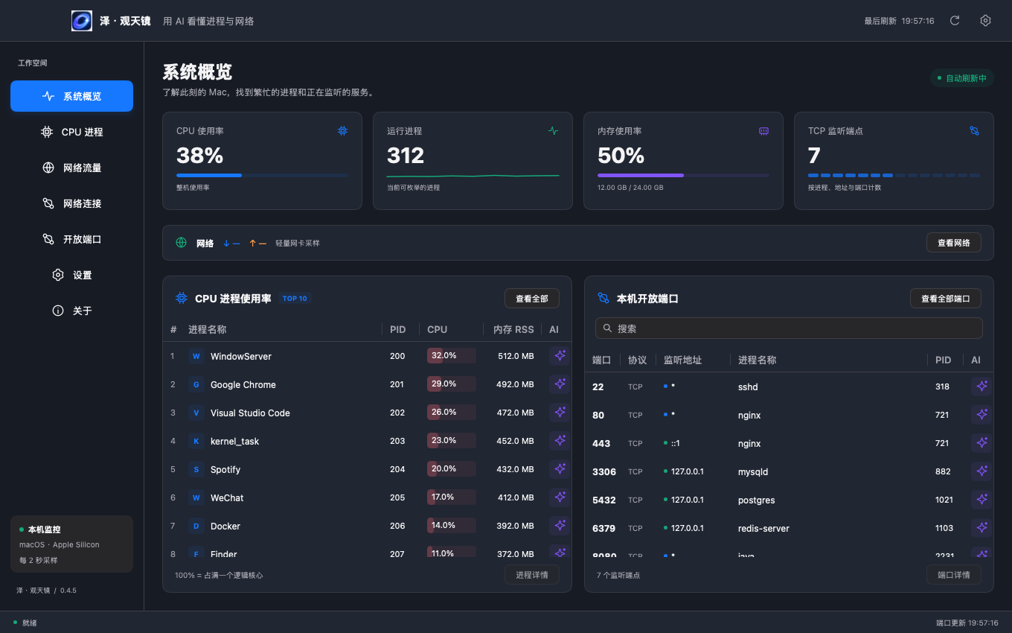The height and width of the screenshot is (633, 1012).
Task: Click the AI sparkle icon for port 80
Action: point(981,415)
